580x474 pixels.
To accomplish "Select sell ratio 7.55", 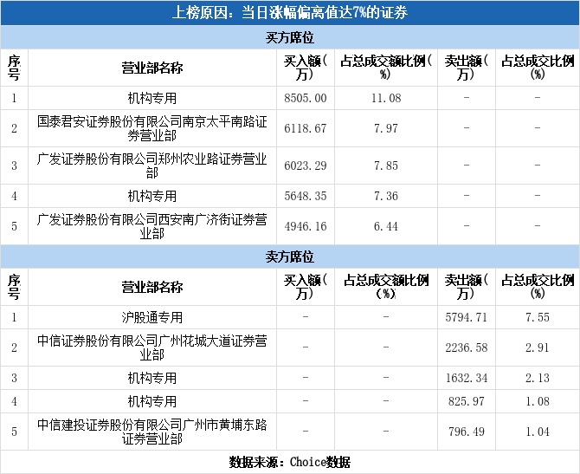I will (x=538, y=317).
